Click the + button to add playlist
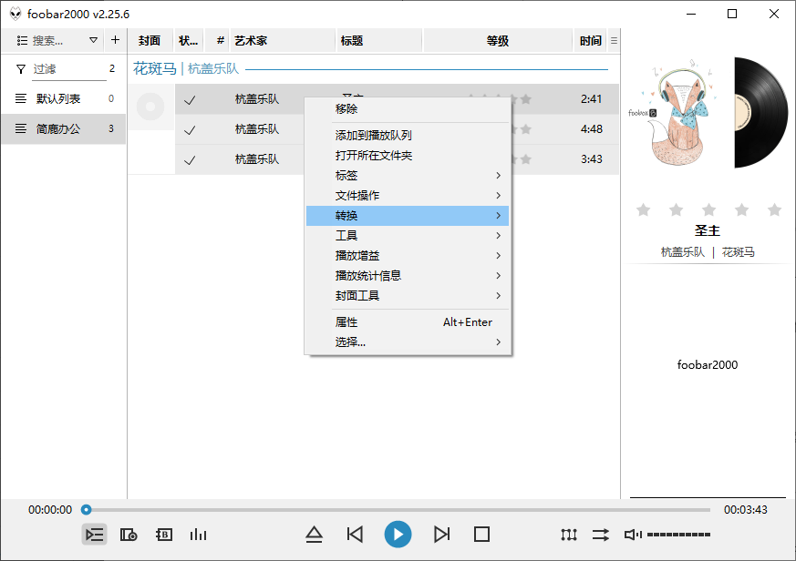 (x=115, y=40)
